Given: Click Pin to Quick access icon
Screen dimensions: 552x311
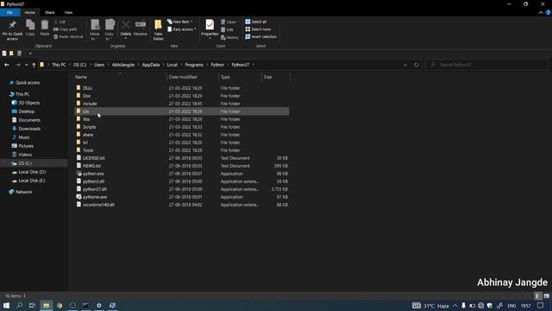Looking at the screenshot, I should (x=12, y=30).
